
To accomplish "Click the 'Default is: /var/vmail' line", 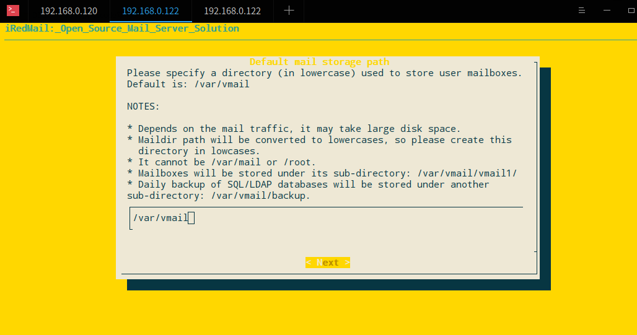I will [x=188, y=84].
